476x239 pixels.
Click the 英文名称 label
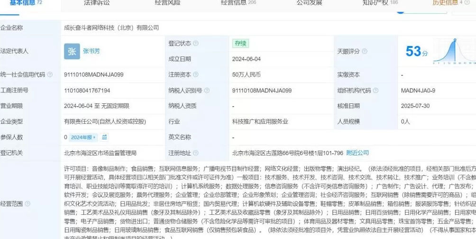click(x=180, y=137)
